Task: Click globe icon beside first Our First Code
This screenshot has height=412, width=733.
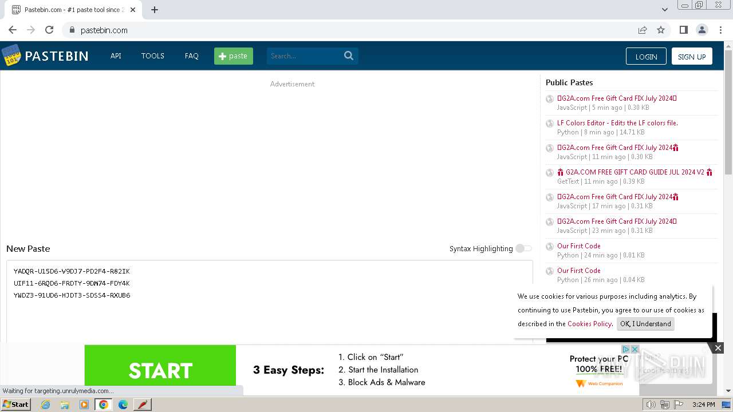Action: [550, 247]
